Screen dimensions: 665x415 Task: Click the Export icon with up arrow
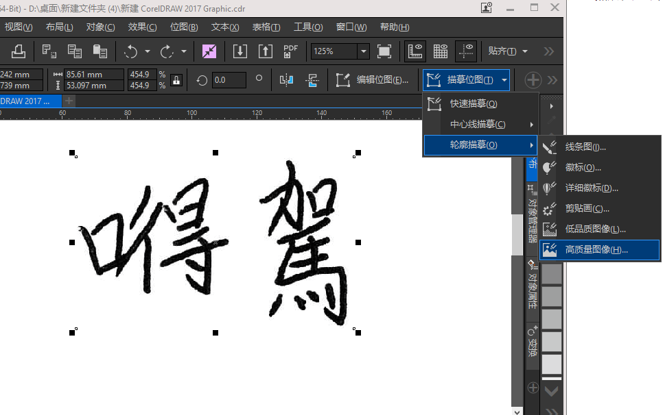(266, 51)
